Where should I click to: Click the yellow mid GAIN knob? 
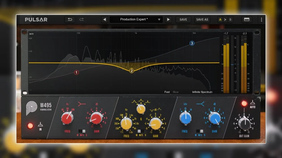pyautogui.click(x=155, y=124)
